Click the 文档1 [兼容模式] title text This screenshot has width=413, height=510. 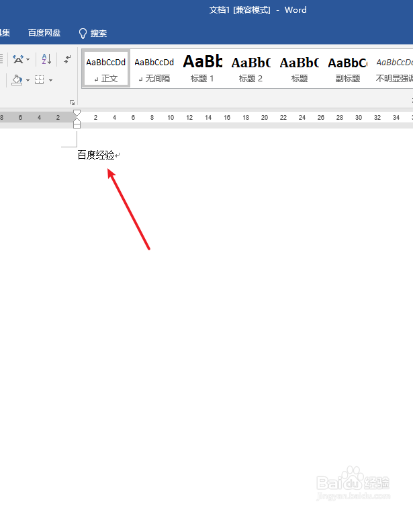click(240, 10)
